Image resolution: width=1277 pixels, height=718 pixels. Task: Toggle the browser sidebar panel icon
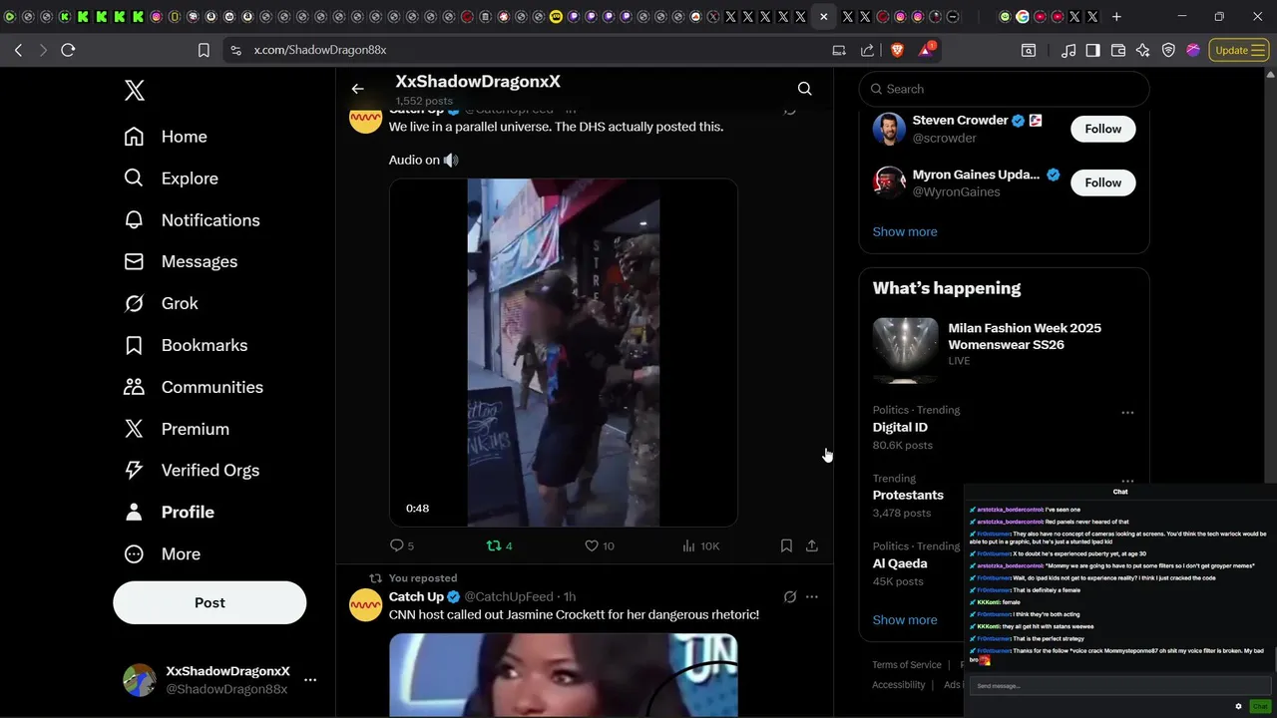pos(1092,50)
